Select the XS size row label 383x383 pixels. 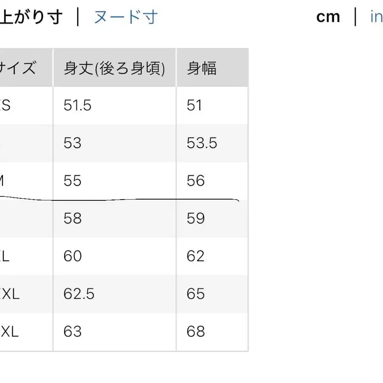(4, 105)
